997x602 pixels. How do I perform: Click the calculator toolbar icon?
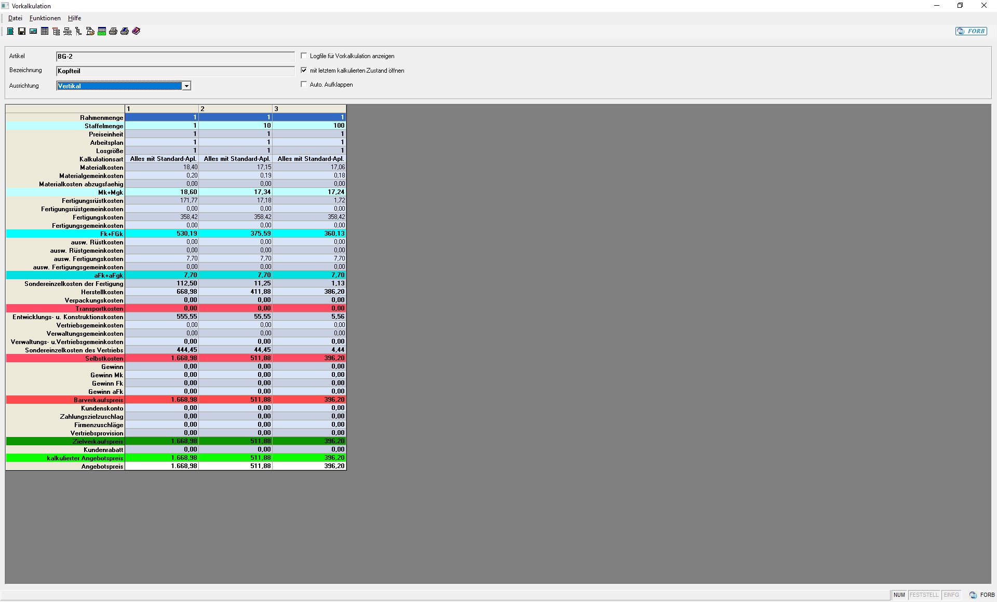pyautogui.click(x=33, y=31)
